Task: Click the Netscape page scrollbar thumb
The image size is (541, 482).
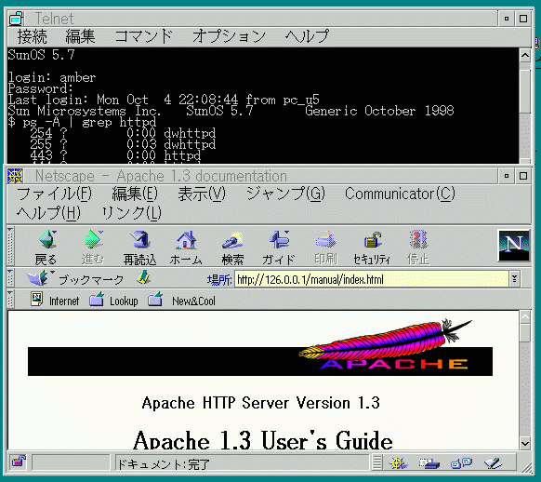Action: pyautogui.click(x=525, y=332)
